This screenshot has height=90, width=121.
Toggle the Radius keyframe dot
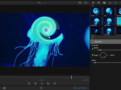(93, 49)
